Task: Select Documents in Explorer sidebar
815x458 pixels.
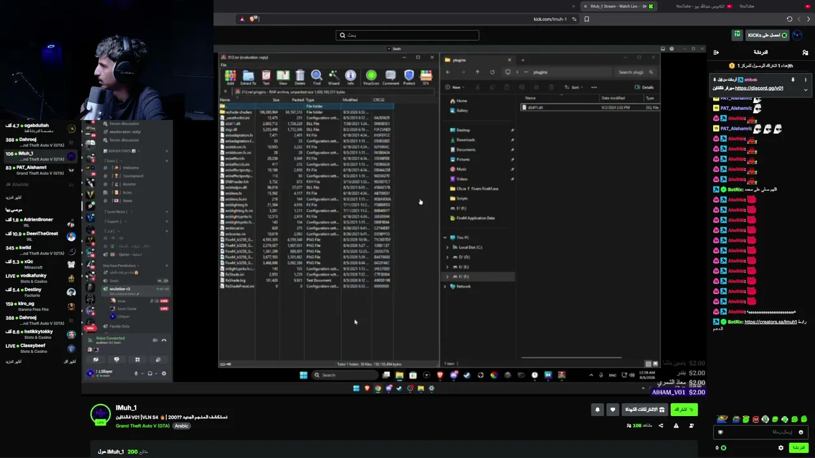Action: pos(465,149)
